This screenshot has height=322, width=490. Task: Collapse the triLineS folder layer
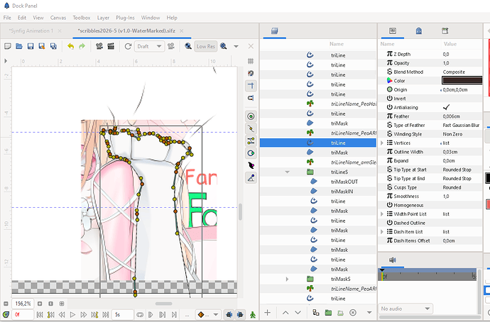pyautogui.click(x=287, y=172)
